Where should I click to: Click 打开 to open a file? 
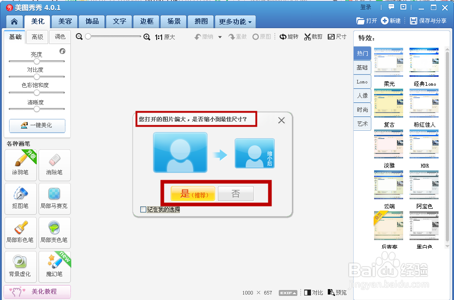coord(366,21)
